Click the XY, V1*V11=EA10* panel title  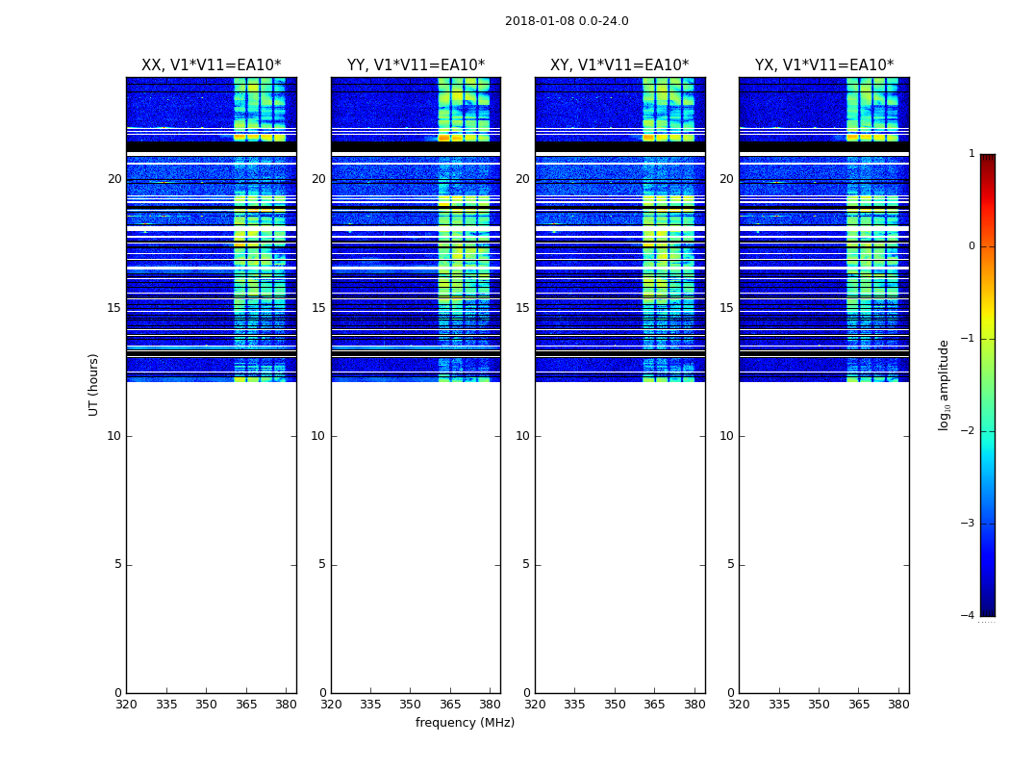619,65
